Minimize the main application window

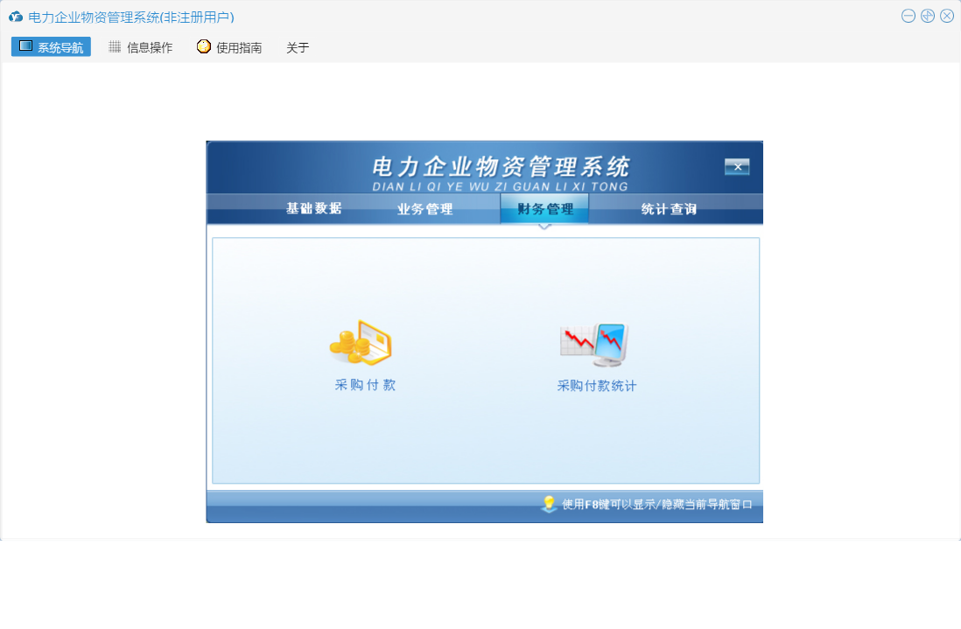pos(908,16)
